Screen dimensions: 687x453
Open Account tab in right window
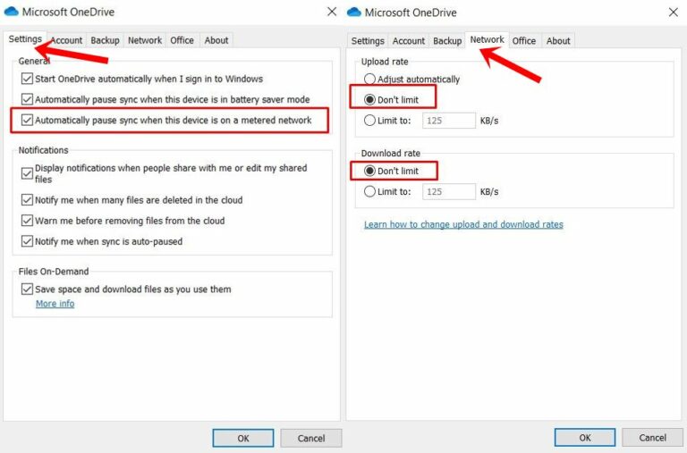[408, 41]
